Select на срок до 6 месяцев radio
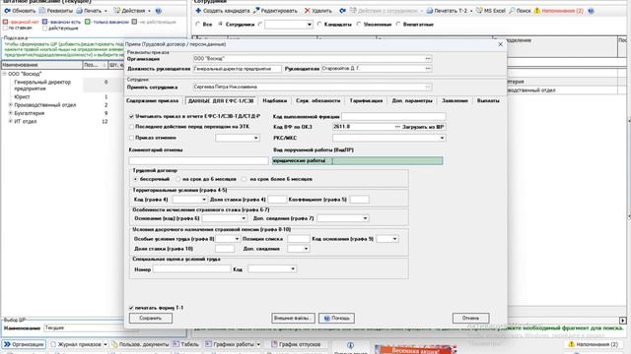 [x=177, y=179]
